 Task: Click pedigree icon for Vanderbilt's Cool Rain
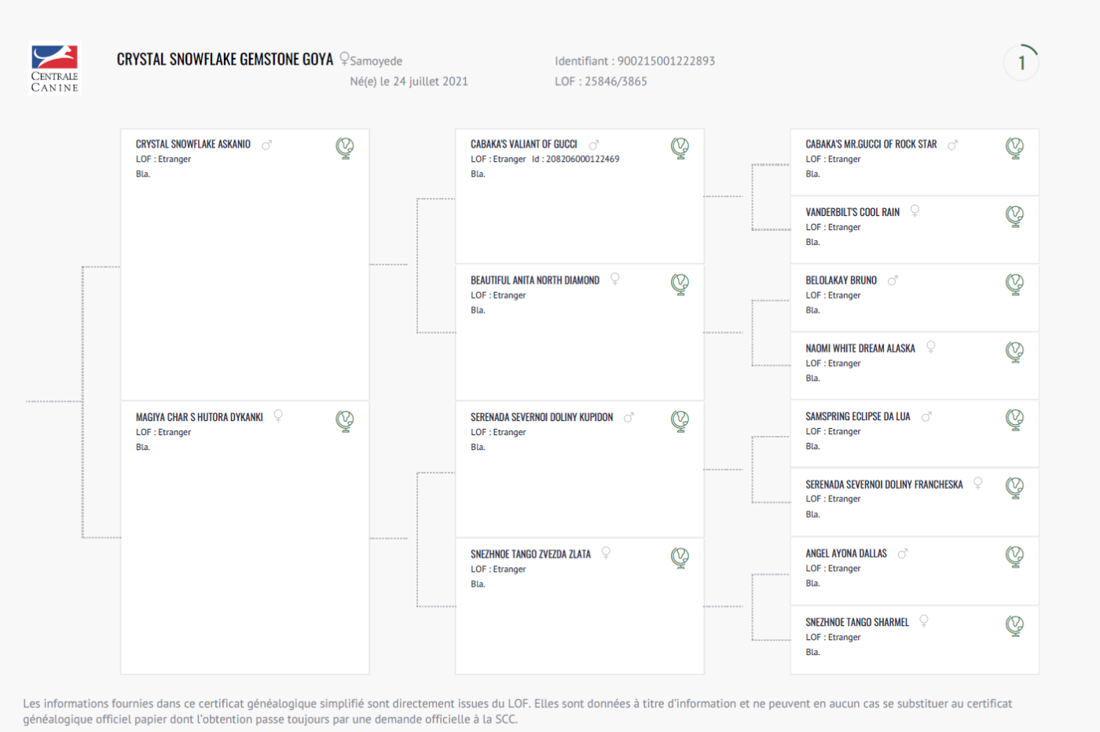[x=1014, y=216]
